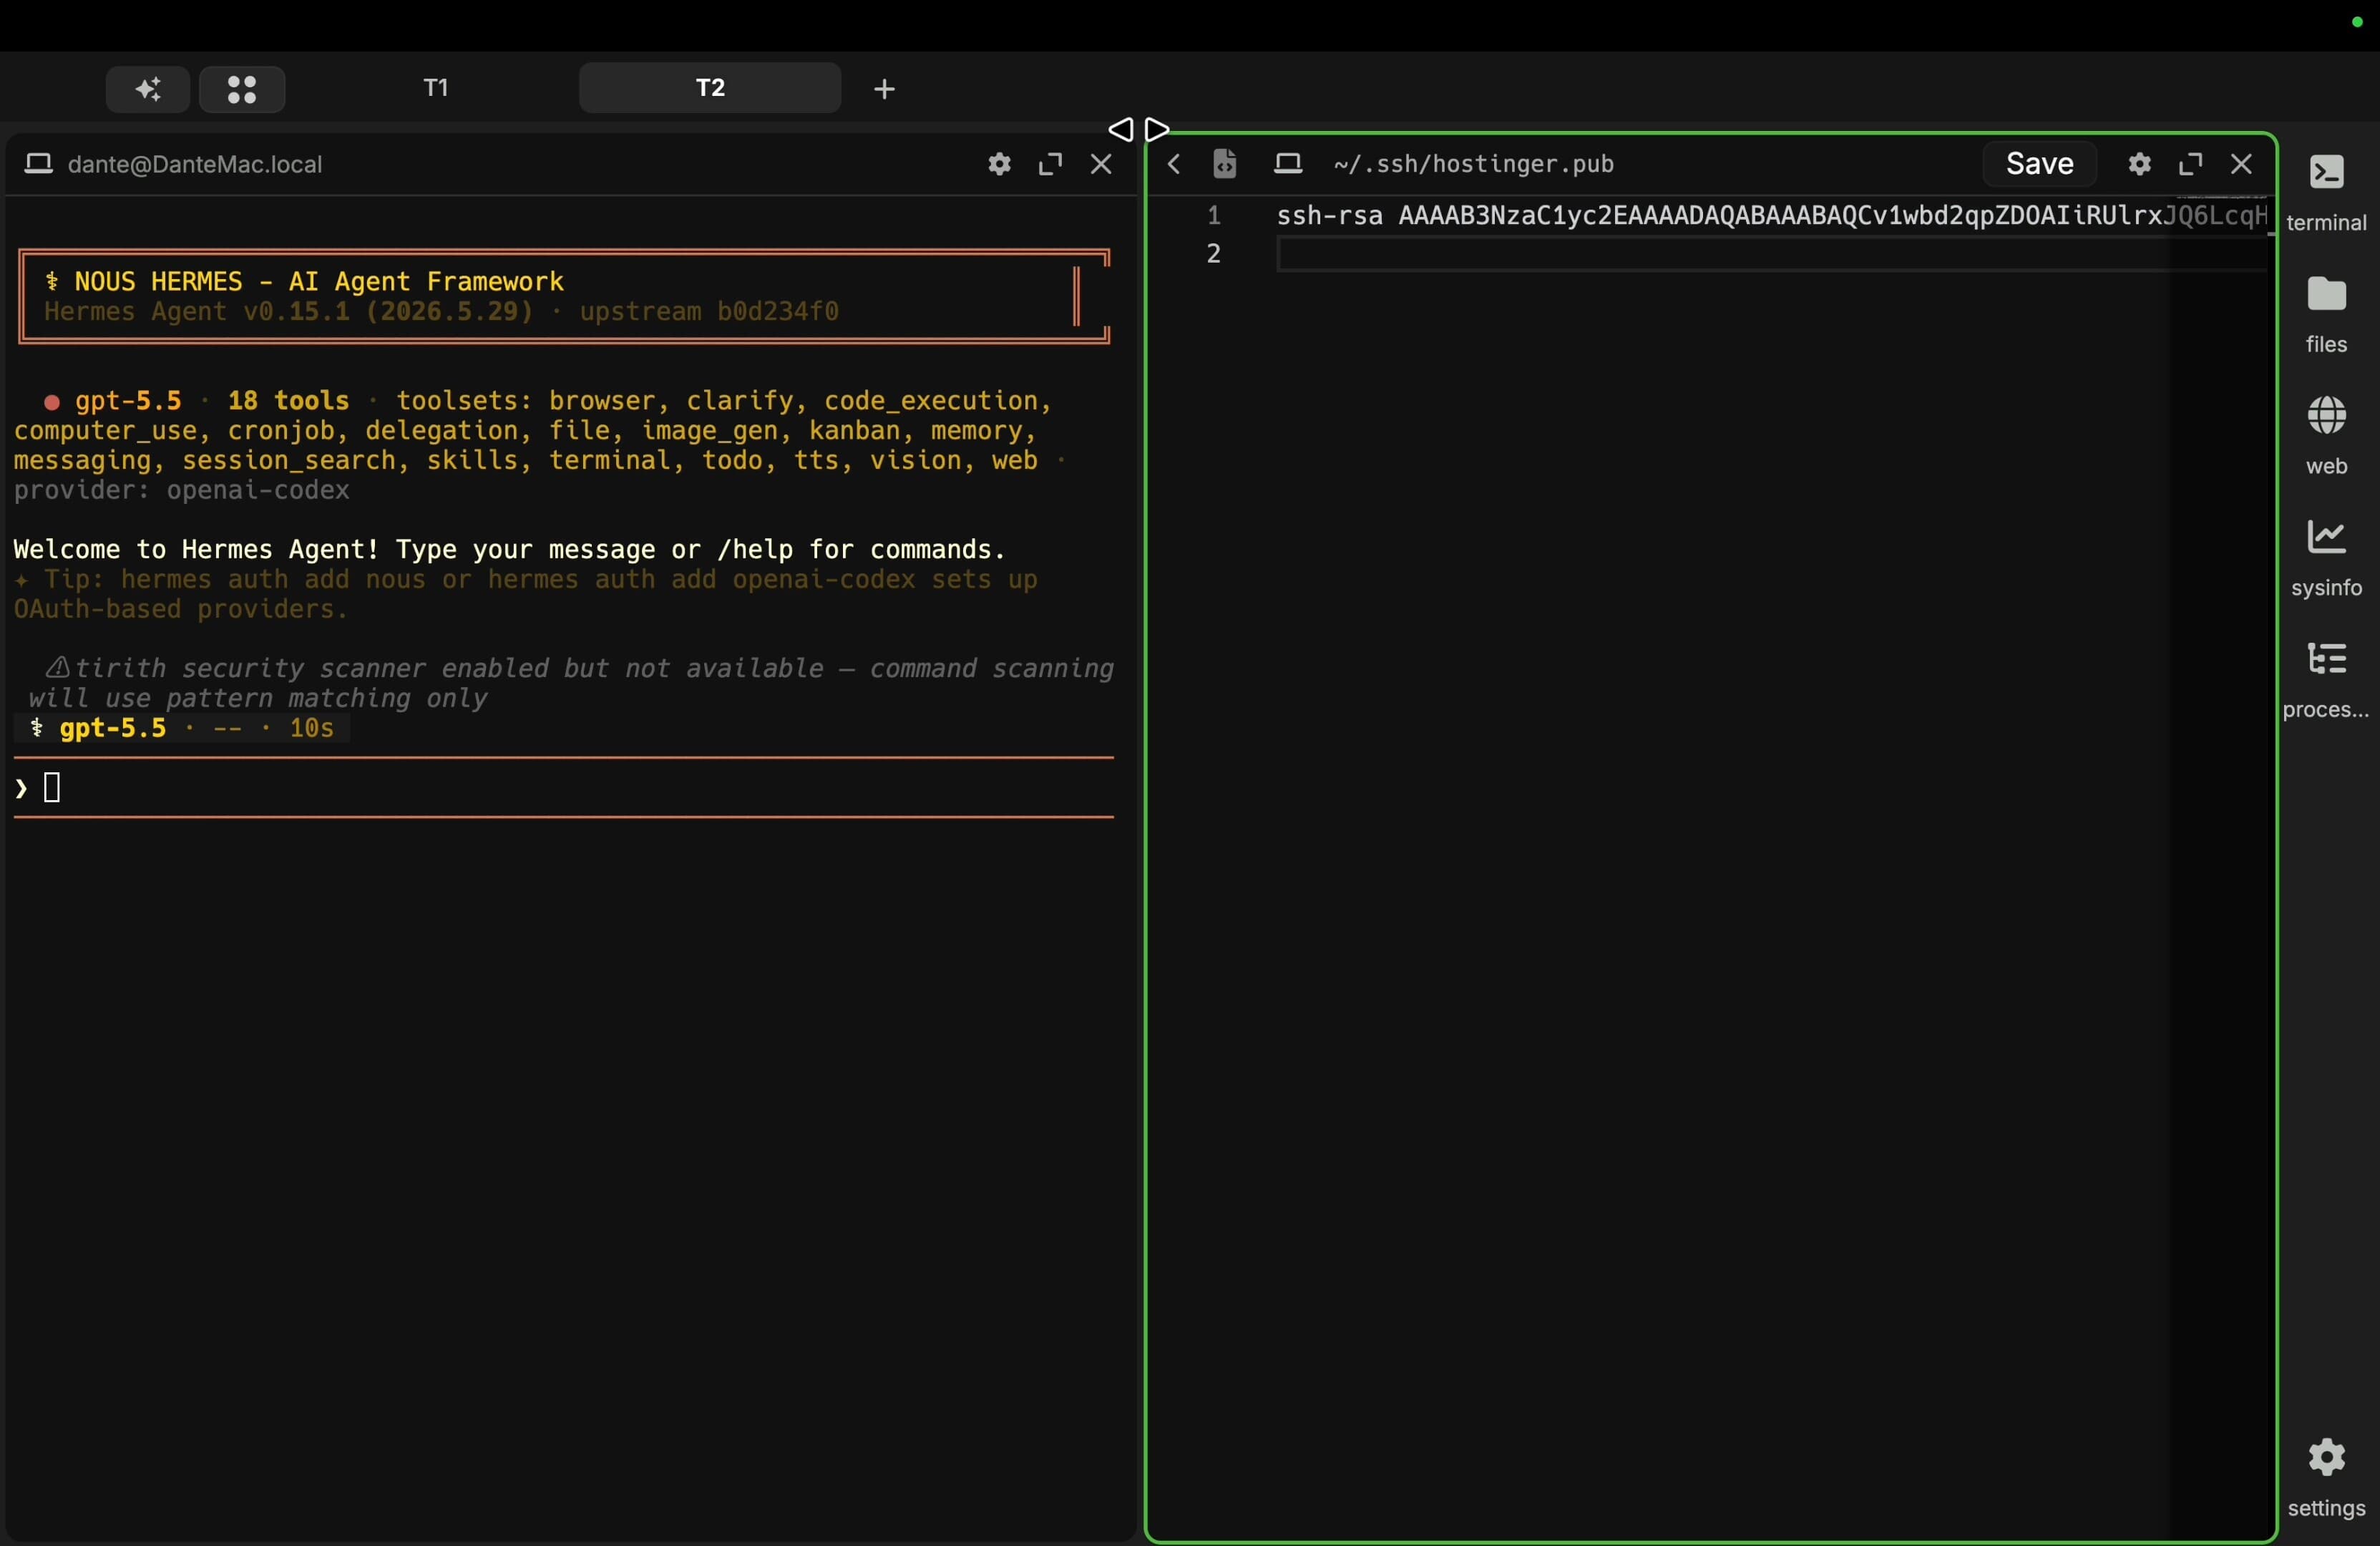Click the NOUS HERMES banner title
The image size is (2380, 1546).
click(305, 282)
